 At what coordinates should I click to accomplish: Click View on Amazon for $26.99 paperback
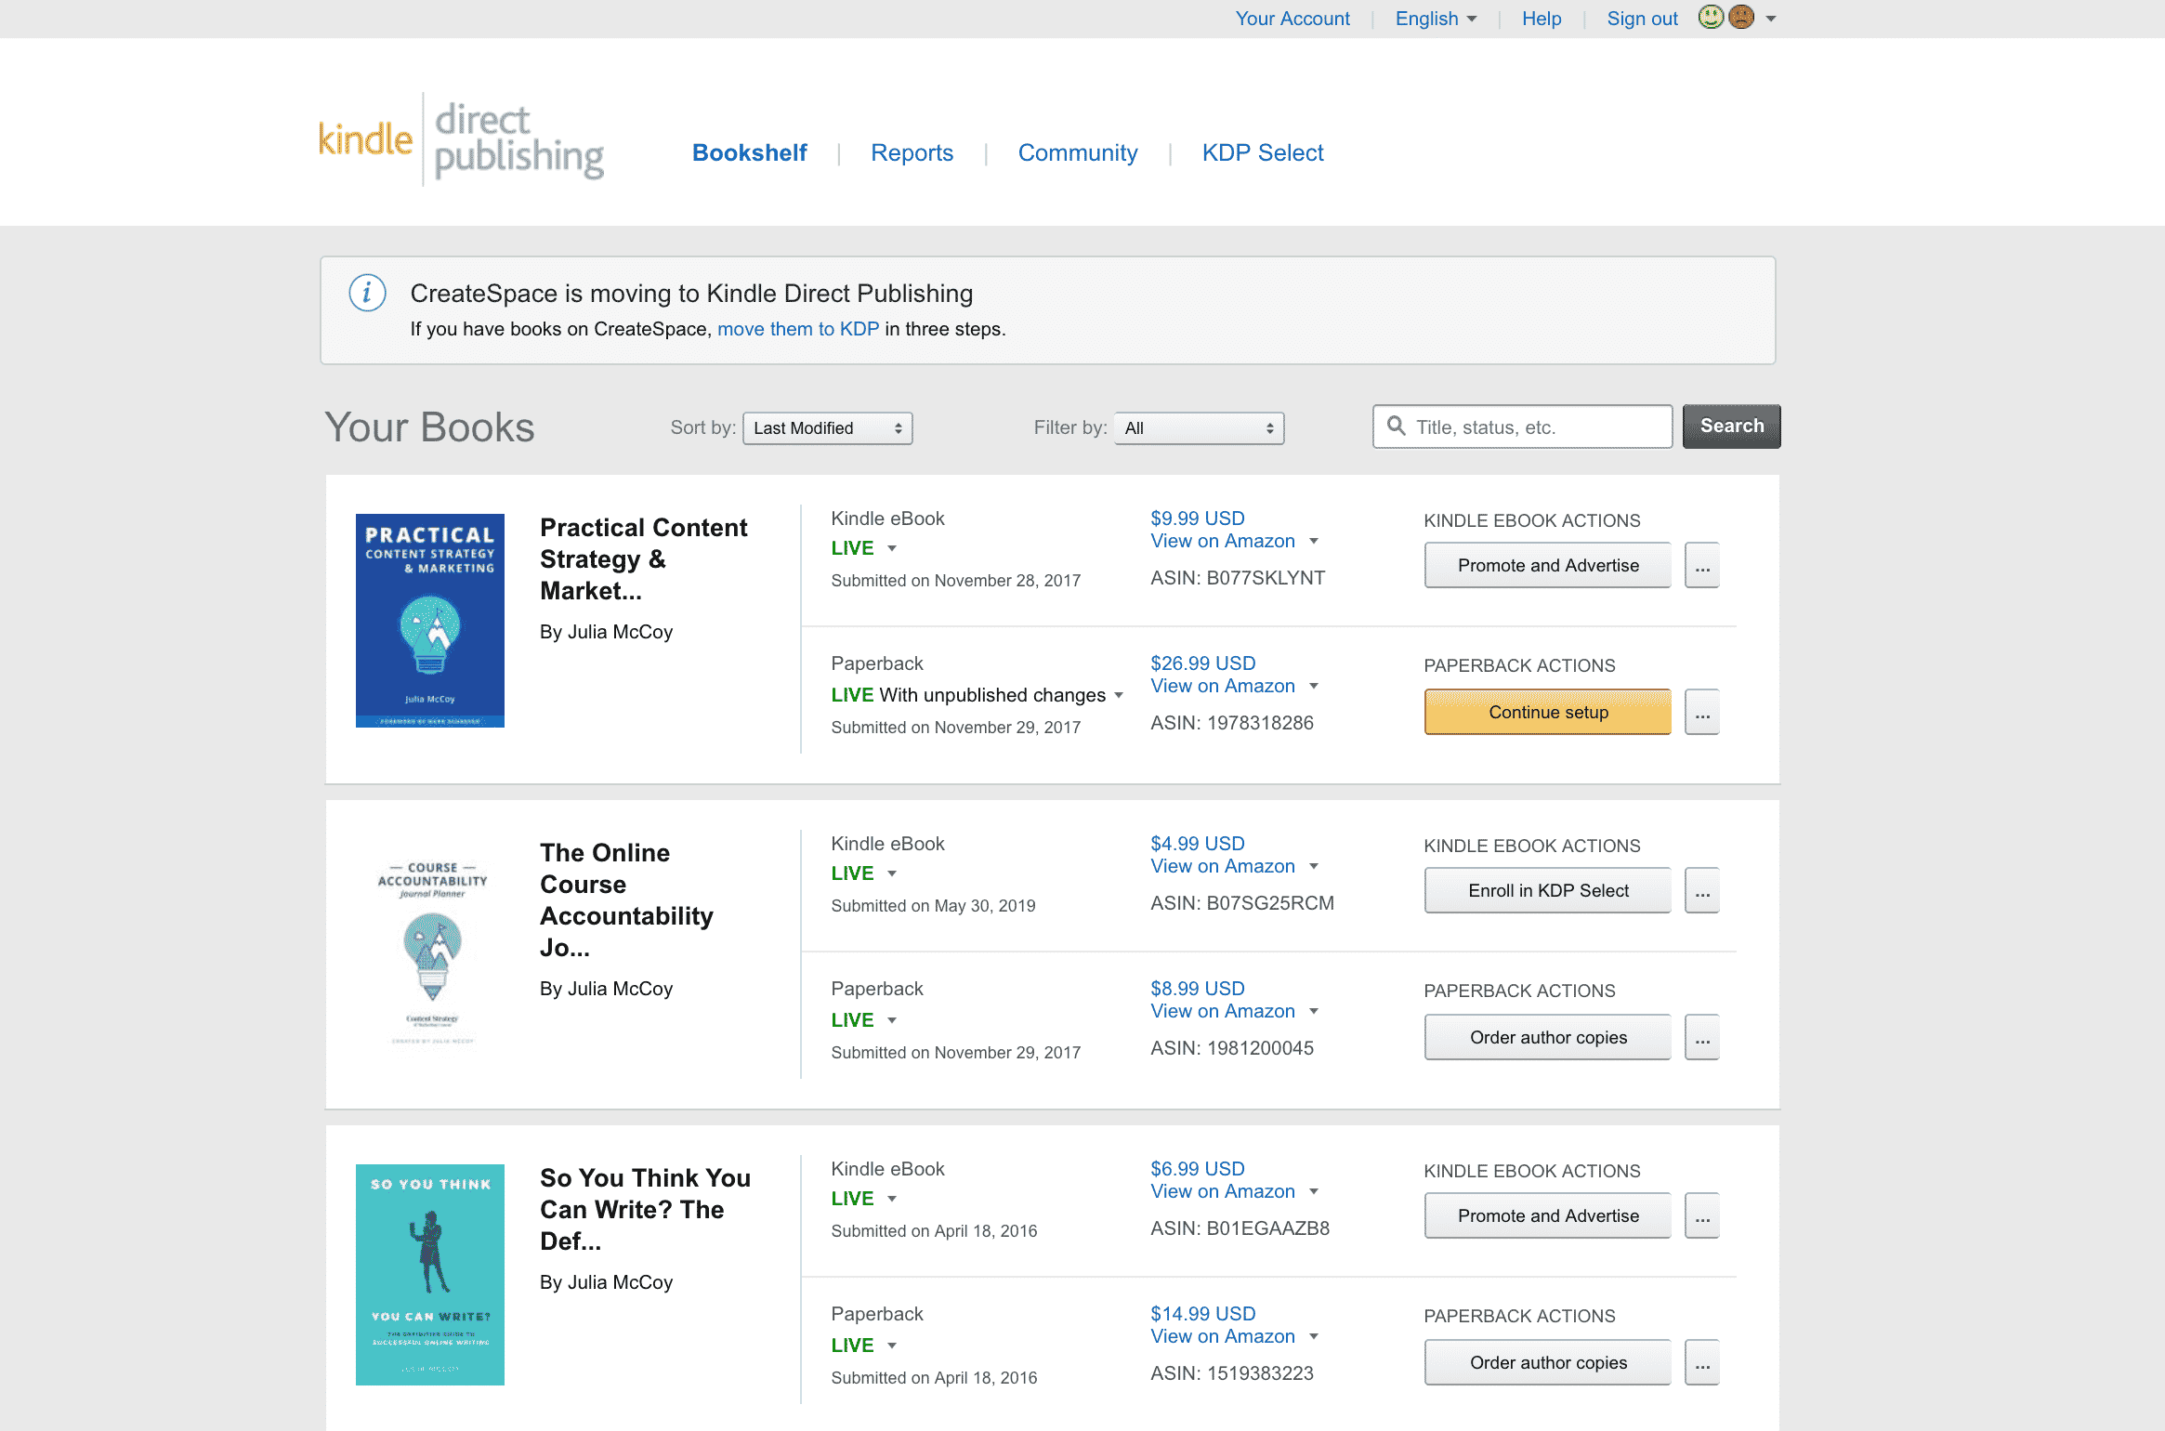[x=1223, y=686]
